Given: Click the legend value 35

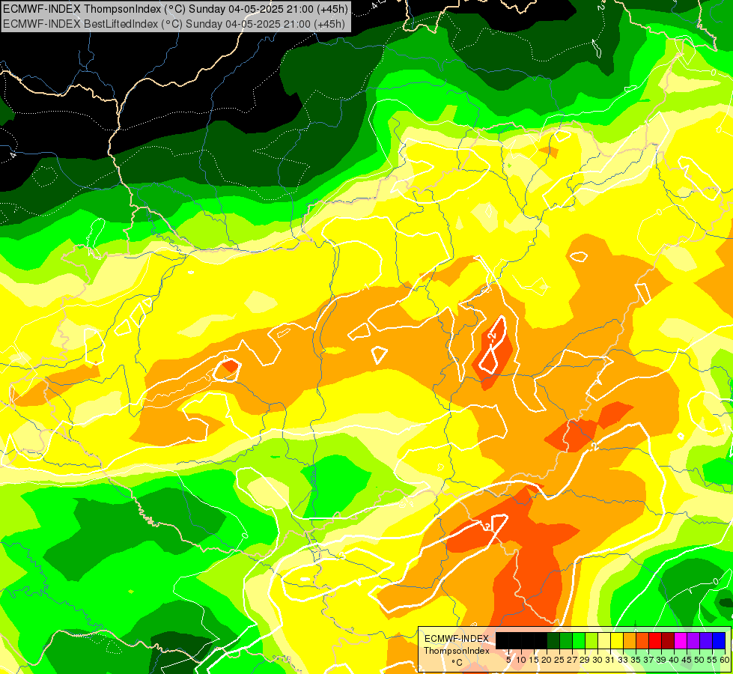Looking at the screenshot, I should pyautogui.click(x=636, y=660).
